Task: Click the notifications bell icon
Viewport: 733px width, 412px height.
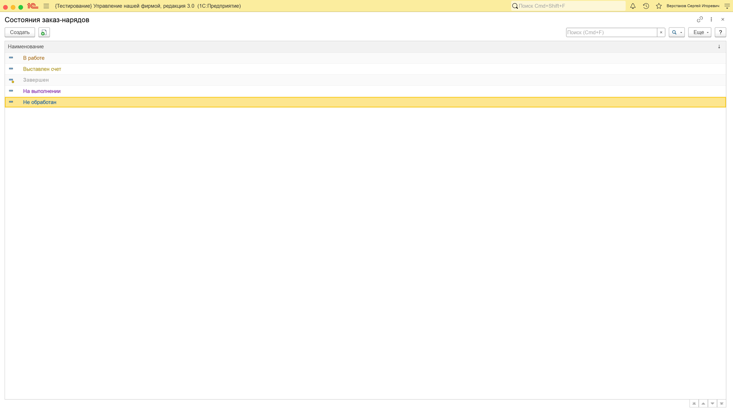Action: pos(633,6)
